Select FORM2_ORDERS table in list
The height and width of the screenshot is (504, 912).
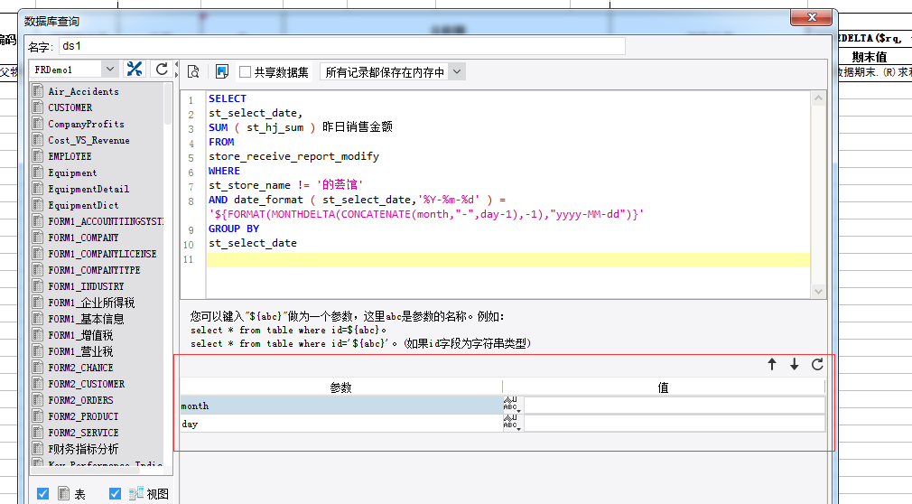[80, 400]
